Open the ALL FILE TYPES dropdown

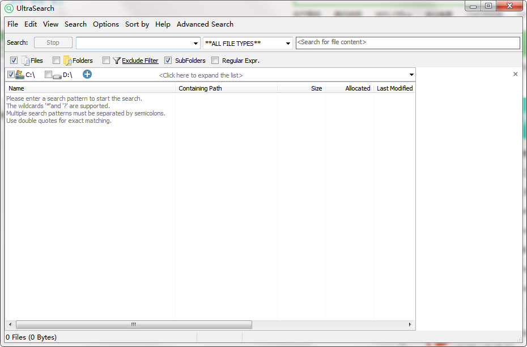pos(287,43)
